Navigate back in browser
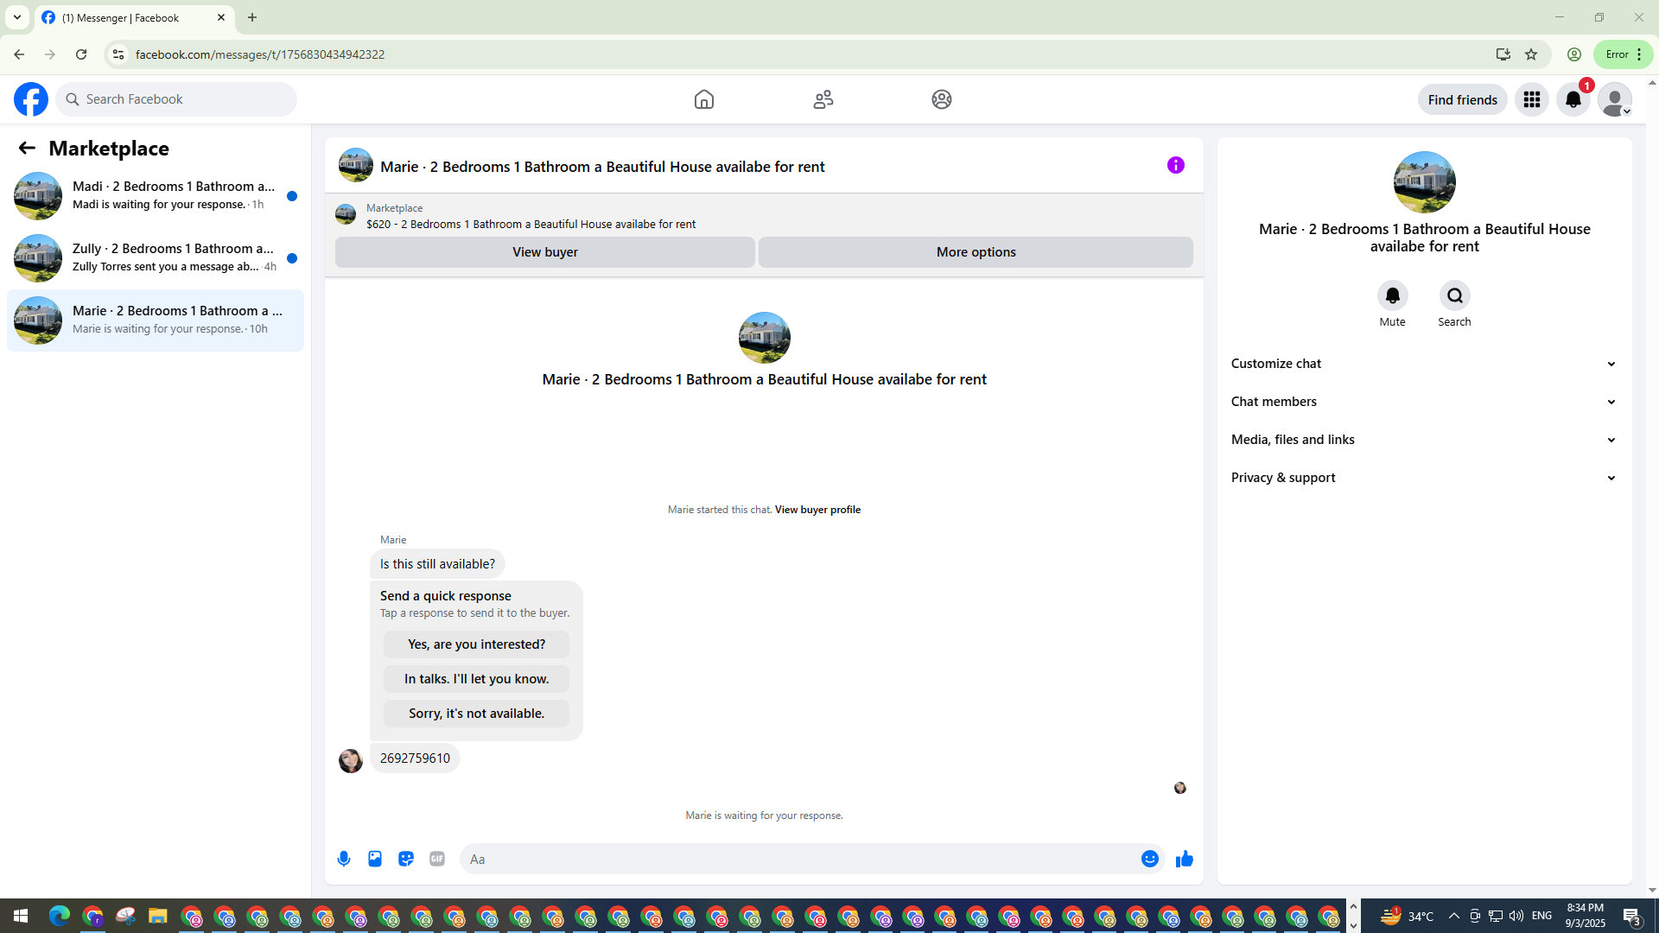1659x933 pixels. [x=19, y=54]
